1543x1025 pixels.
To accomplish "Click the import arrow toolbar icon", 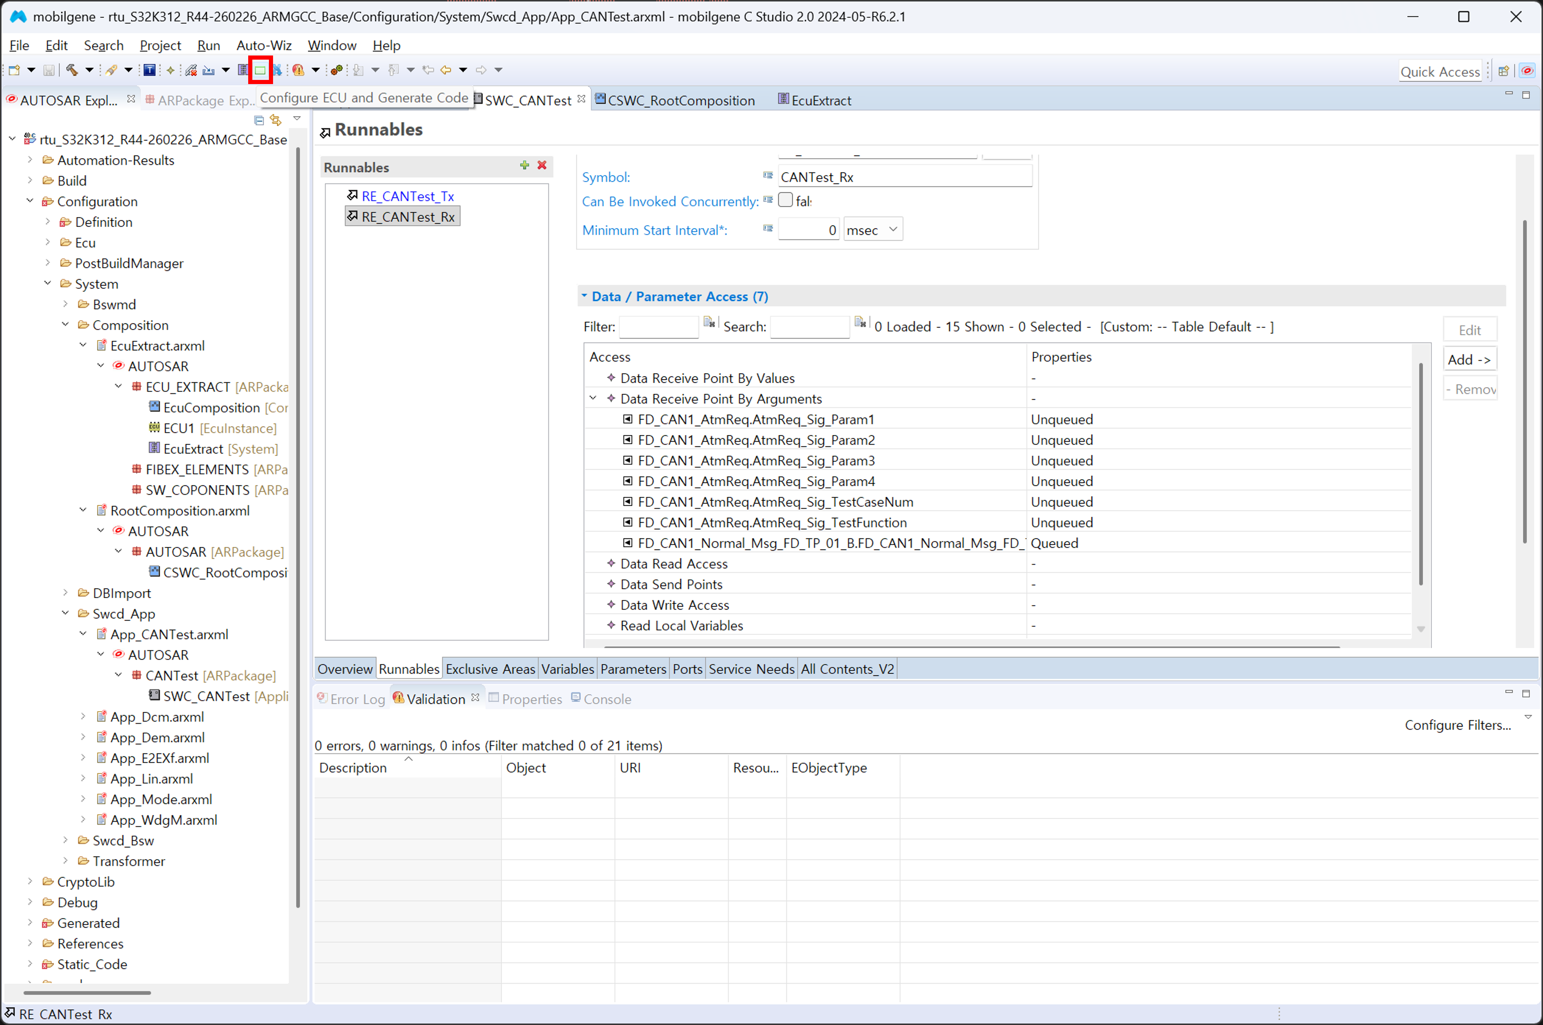I will click(x=208, y=70).
